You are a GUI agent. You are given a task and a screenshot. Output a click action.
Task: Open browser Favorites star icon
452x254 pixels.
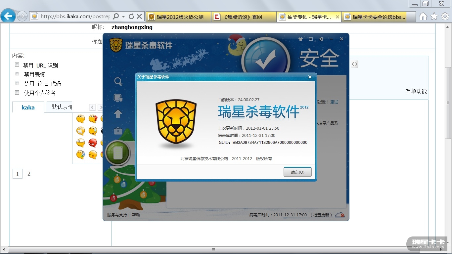click(434, 16)
